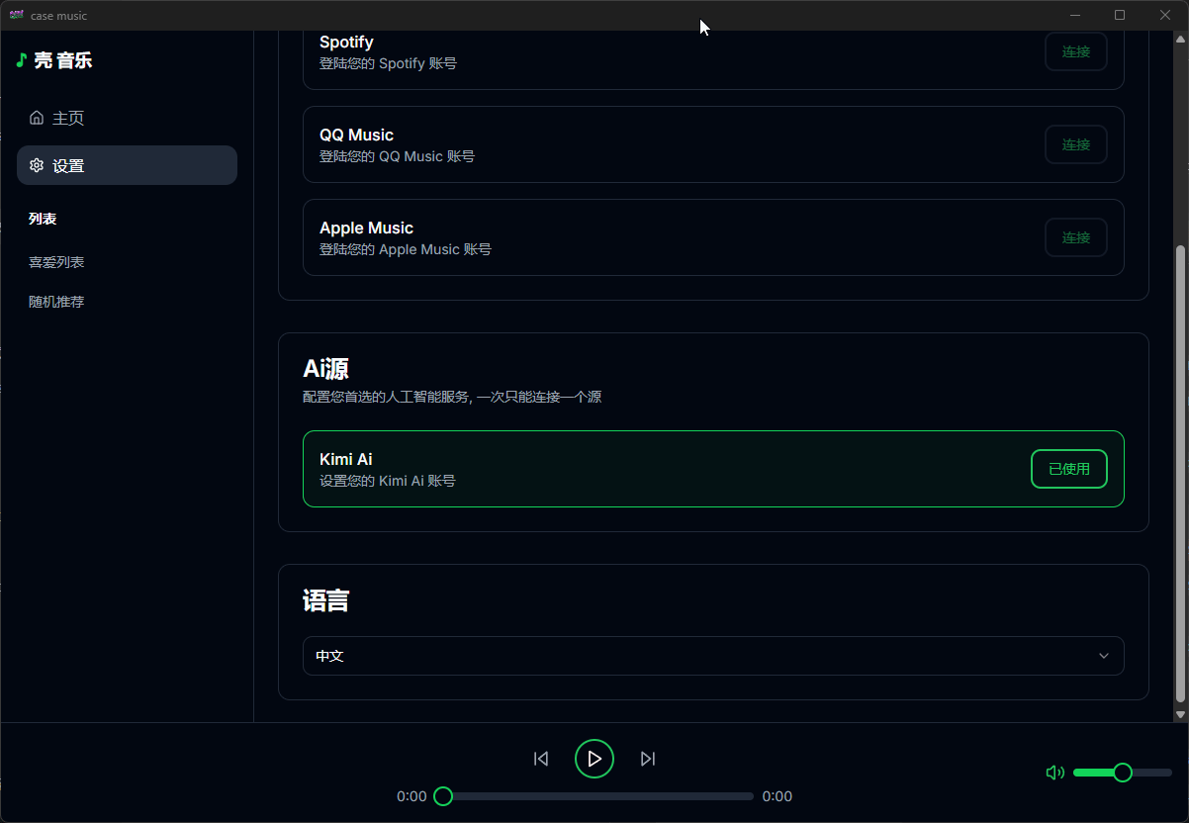The width and height of the screenshot is (1189, 823).
Task: Connect the Spotify account
Action: tap(1075, 51)
